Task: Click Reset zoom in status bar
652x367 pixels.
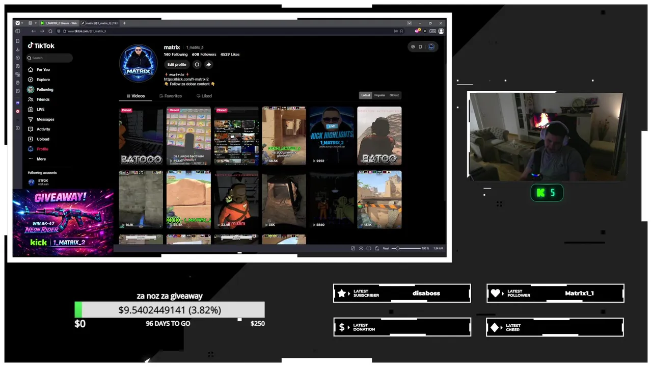Action: [386, 248]
